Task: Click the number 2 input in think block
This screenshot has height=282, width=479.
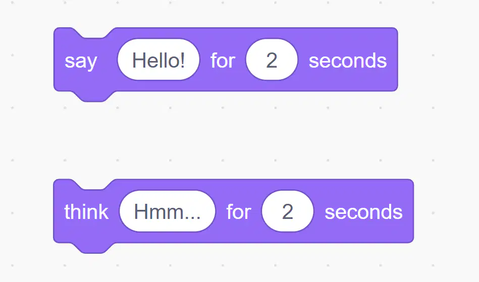Action: tap(288, 211)
